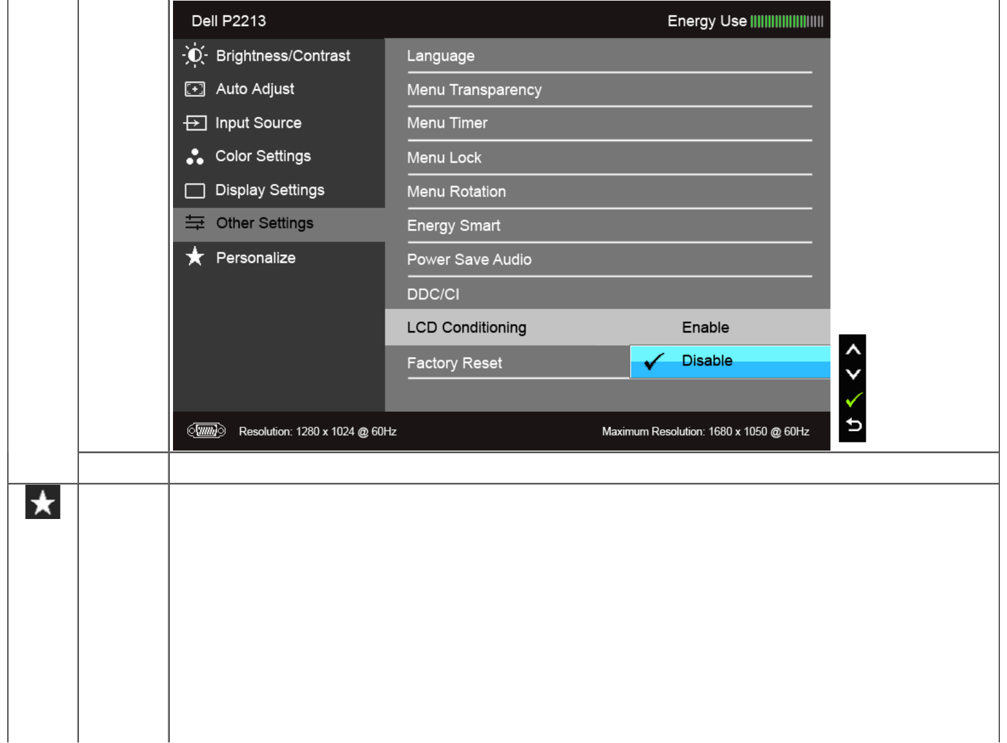Click the Input Source arrow icon
Image resolution: width=1007 pixels, height=743 pixels.
195,123
